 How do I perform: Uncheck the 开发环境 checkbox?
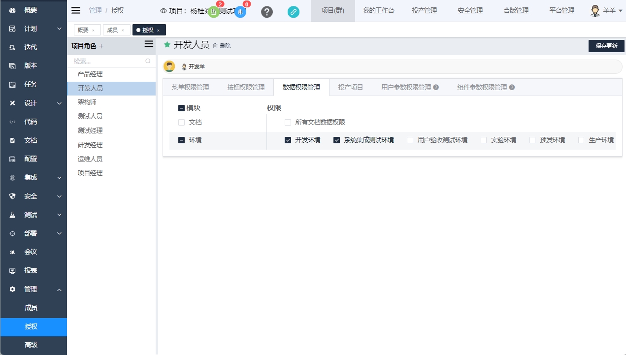pos(288,140)
